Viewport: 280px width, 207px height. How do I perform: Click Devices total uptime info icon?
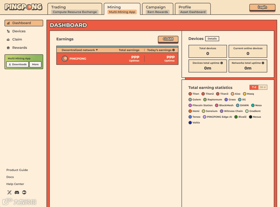[x=222, y=63]
